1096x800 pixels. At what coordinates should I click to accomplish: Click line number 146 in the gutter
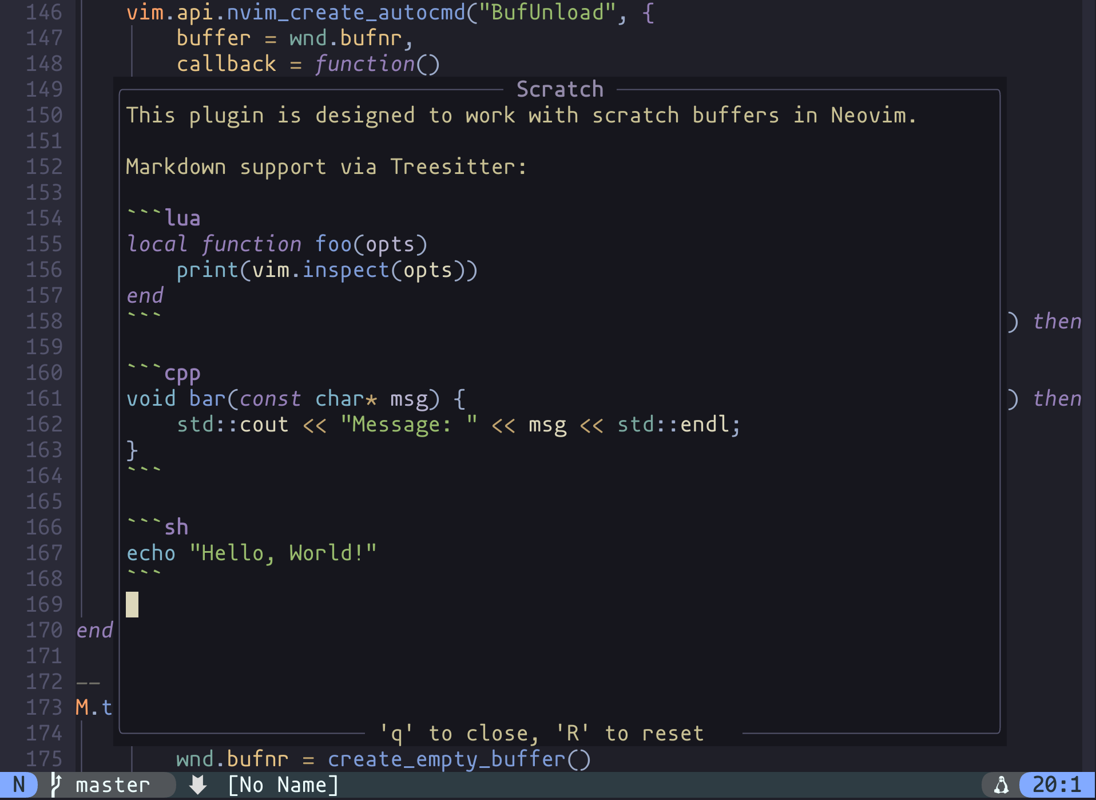(x=43, y=12)
